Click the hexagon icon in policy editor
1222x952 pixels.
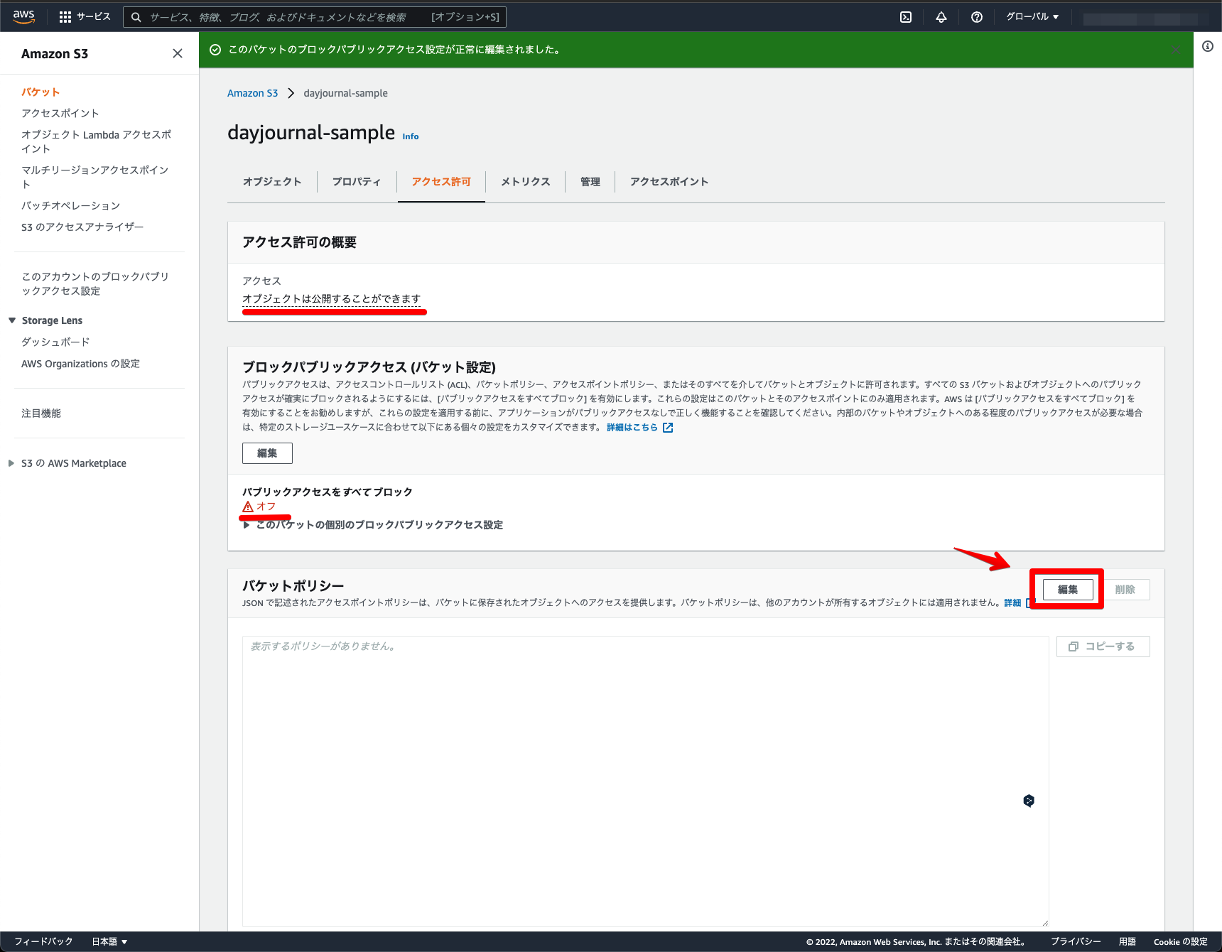coord(1029,801)
